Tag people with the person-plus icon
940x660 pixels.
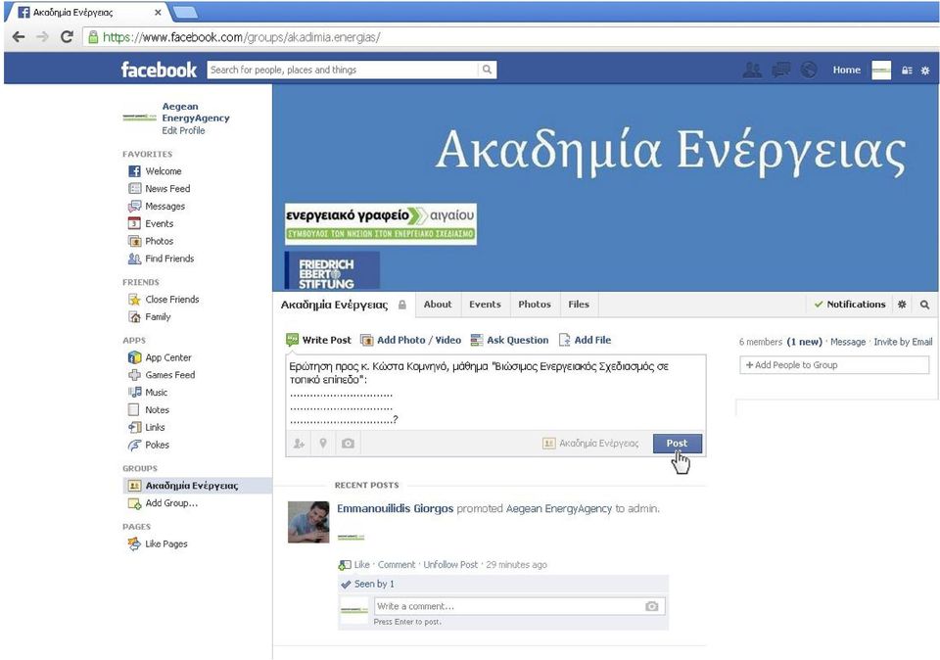click(299, 444)
